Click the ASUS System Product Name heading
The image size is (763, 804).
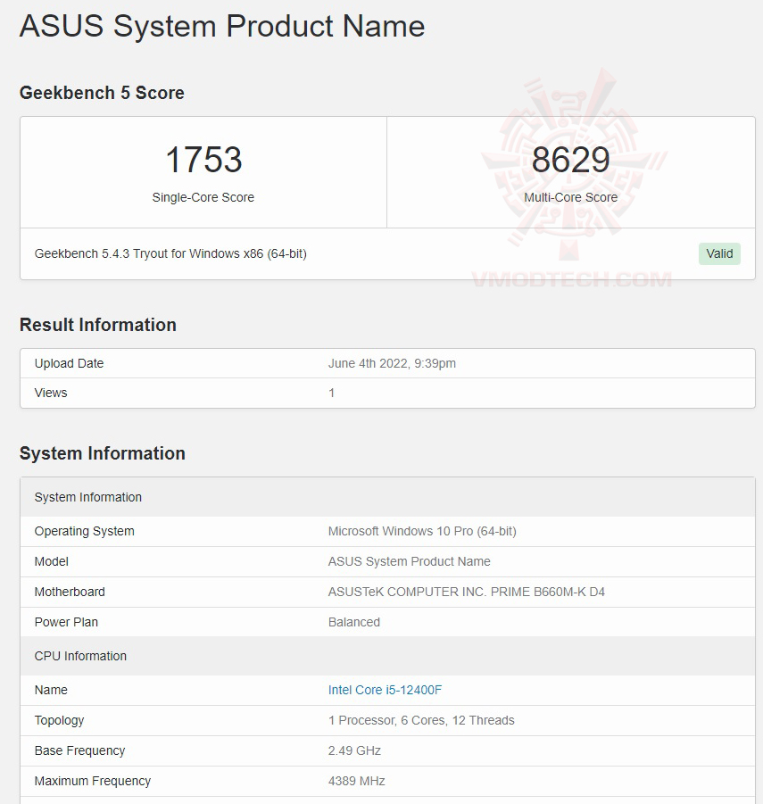(221, 27)
